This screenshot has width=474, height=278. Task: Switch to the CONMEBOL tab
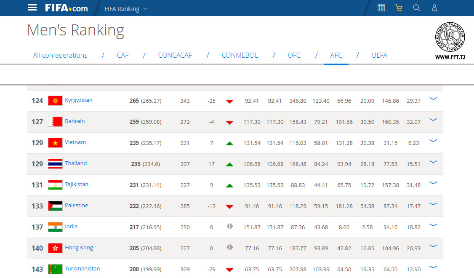(x=240, y=55)
